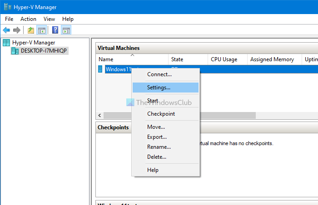Select Hyper-V Manager node in tree

pyautogui.click(x=34, y=43)
